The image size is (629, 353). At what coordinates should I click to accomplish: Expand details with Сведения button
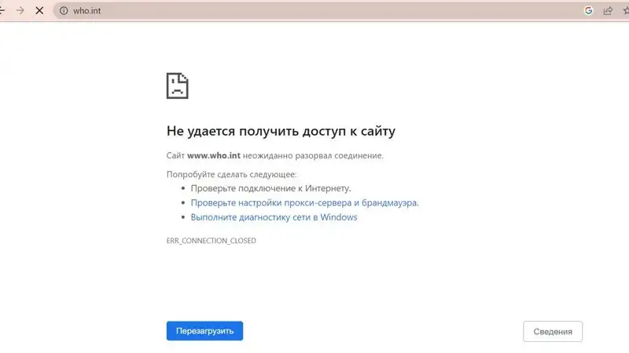pyautogui.click(x=553, y=331)
